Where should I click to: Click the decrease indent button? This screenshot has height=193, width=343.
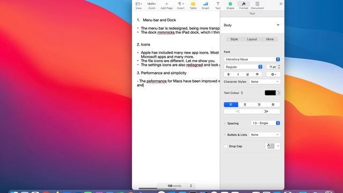coord(238,112)
